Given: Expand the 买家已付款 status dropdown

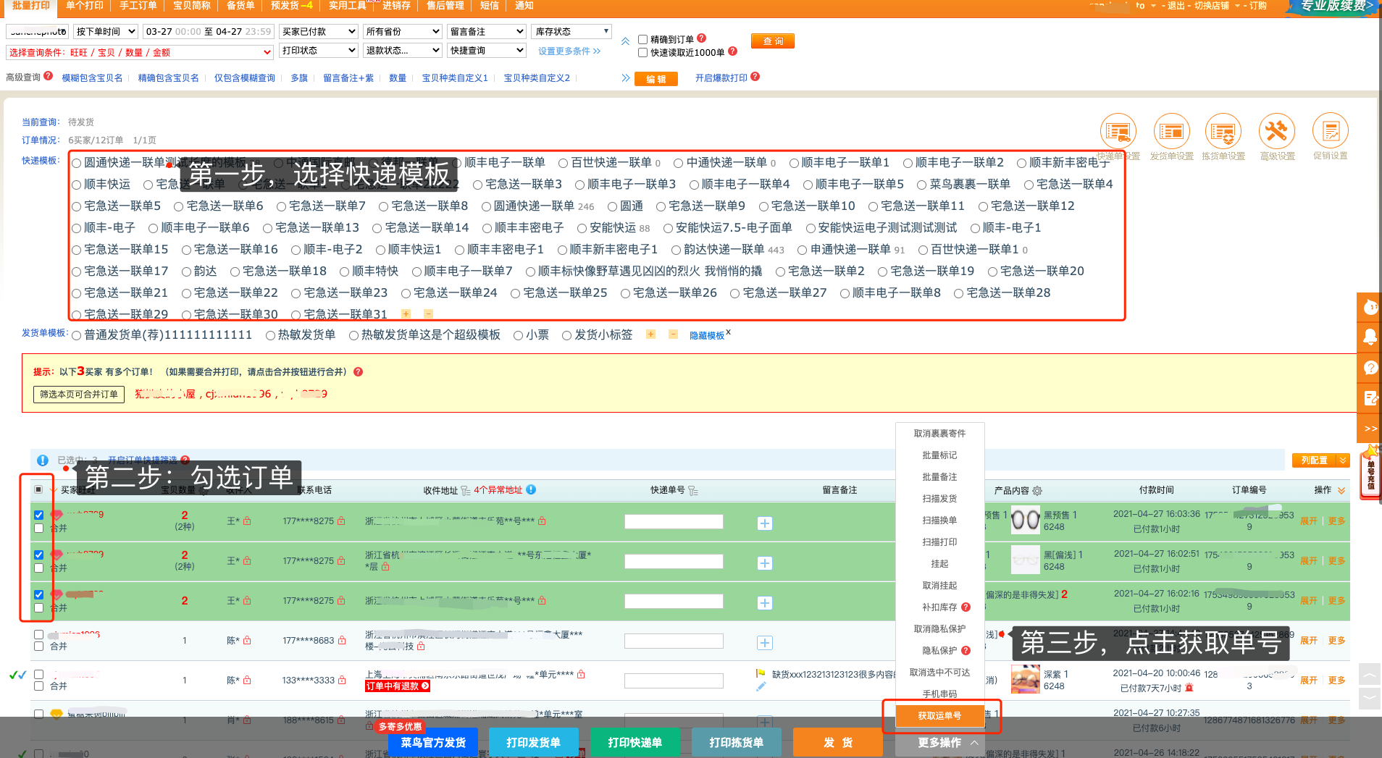Looking at the screenshot, I should coord(319,32).
